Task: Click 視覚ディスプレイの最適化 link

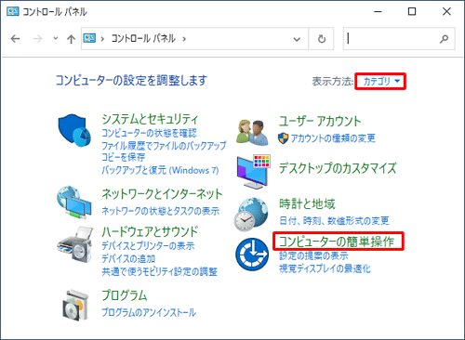Action: click(x=325, y=268)
